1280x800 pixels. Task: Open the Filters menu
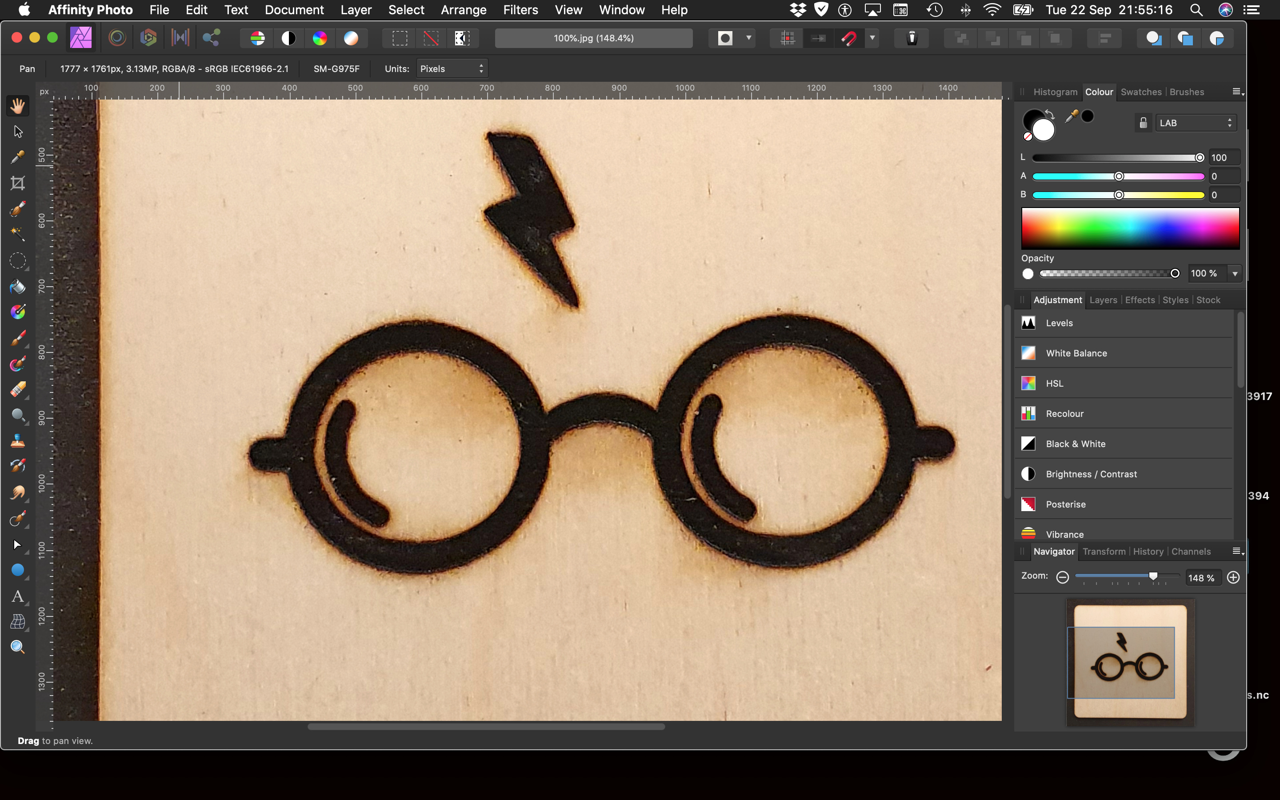tap(520, 10)
